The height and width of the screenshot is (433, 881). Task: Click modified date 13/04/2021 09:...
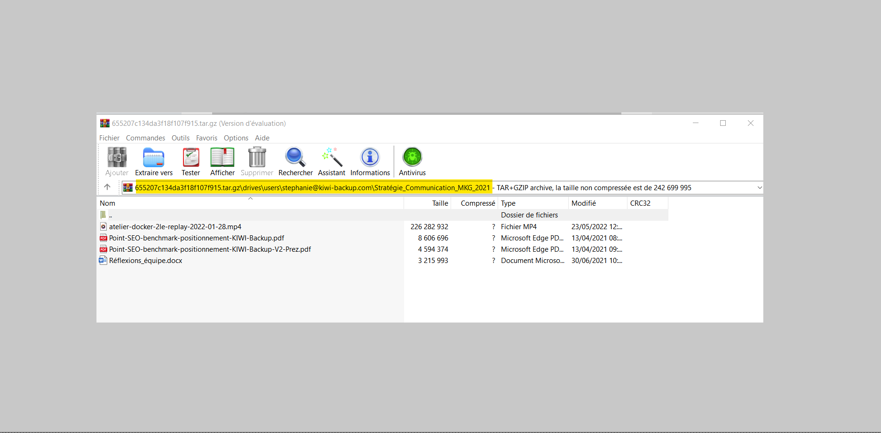click(597, 249)
